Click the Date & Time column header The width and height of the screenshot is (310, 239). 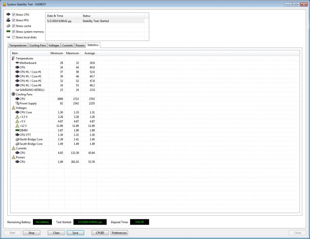[64, 16]
